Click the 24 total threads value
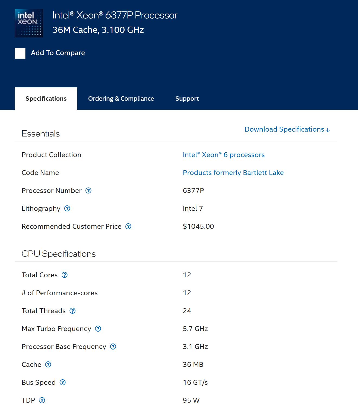Viewport: 358px width, 410px height. pyautogui.click(x=187, y=311)
